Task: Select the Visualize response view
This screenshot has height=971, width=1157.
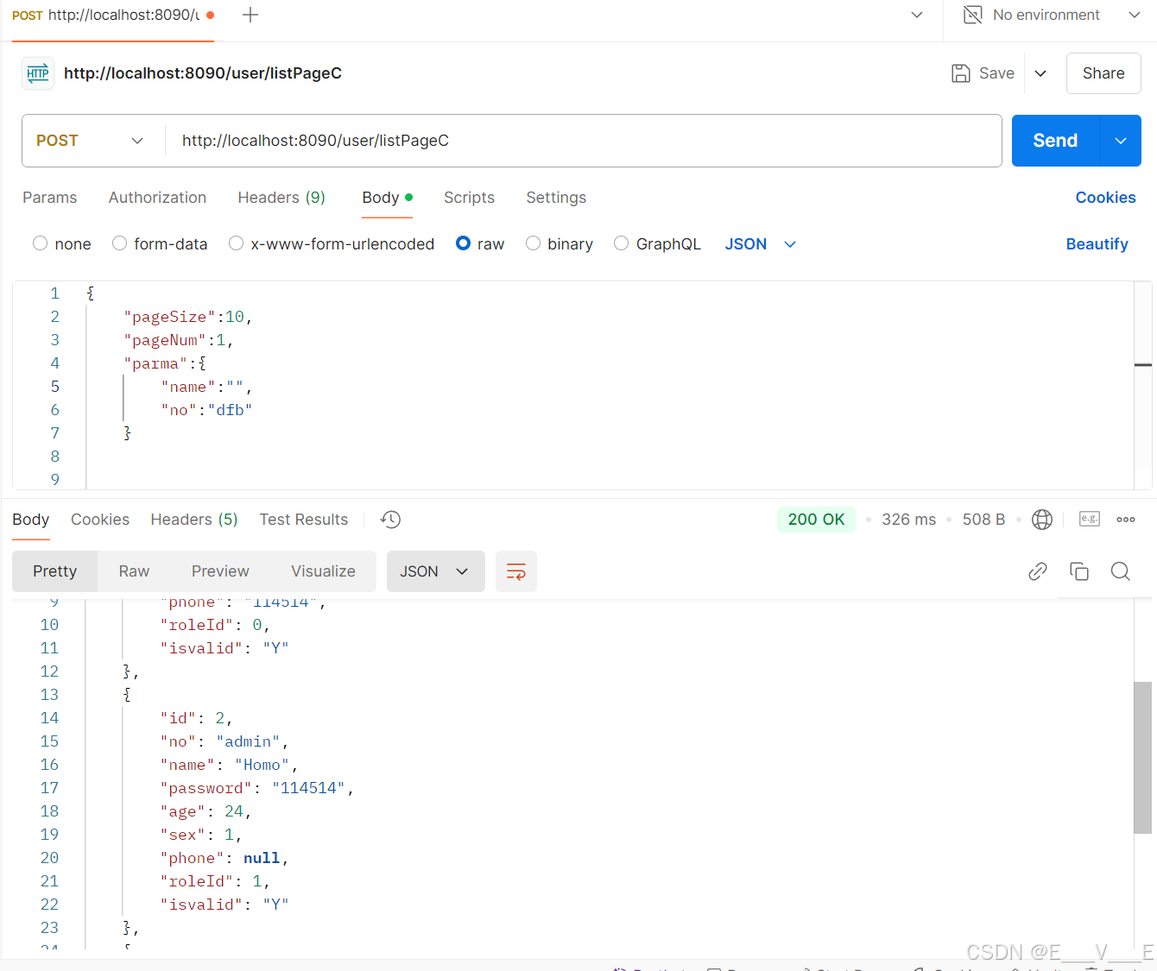Action: [x=323, y=571]
